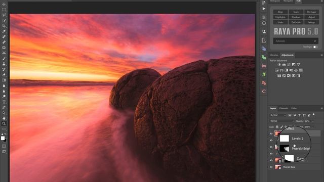Open the Edit Toolbar three-dot menu
Screen dimensions: 324x182
point(4,129)
